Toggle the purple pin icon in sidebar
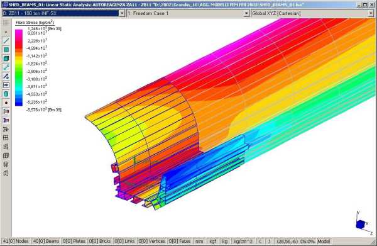The width and height of the screenshot is (377, 246). pyautogui.click(x=6, y=120)
